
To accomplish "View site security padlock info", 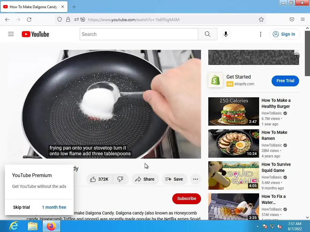I will pyautogui.click(x=68, y=19).
